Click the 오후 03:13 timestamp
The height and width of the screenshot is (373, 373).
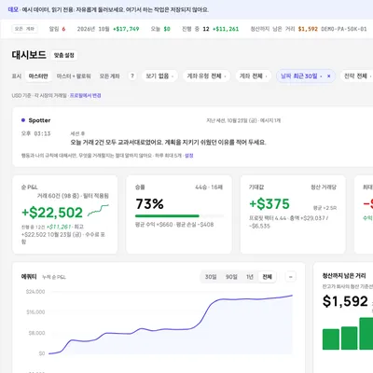click(35, 133)
